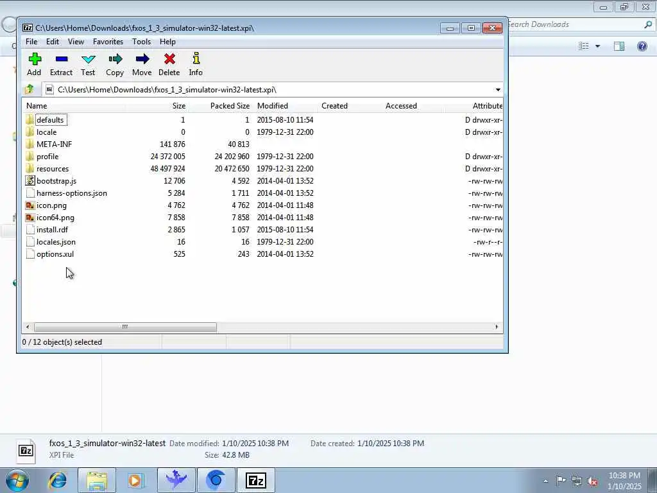The height and width of the screenshot is (493, 657).
Task: Select the locales.json file name
Action: click(x=56, y=242)
